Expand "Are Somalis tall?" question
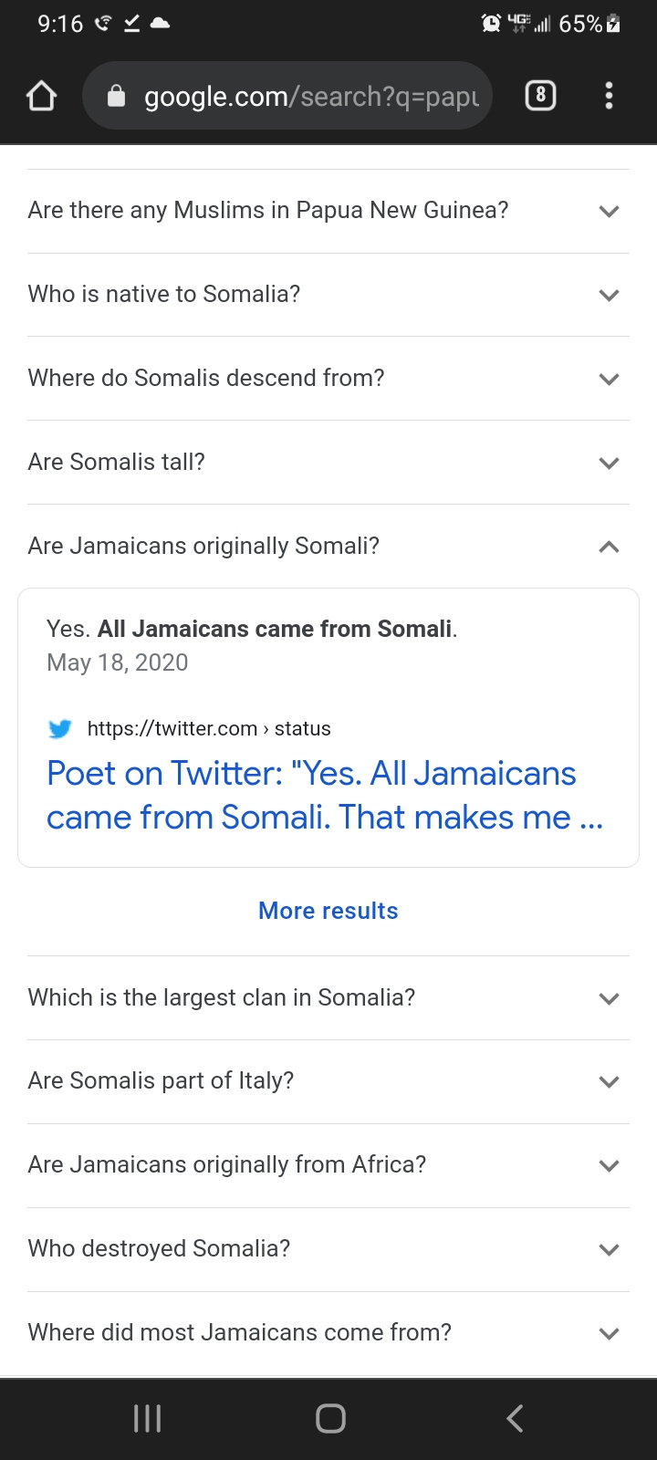 pos(328,463)
